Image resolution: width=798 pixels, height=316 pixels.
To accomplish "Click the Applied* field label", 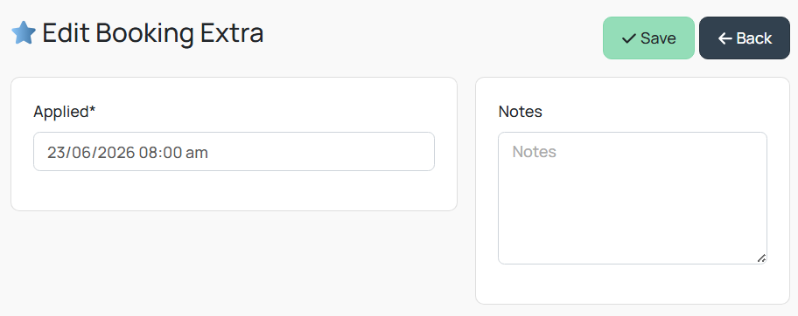I will click(65, 112).
